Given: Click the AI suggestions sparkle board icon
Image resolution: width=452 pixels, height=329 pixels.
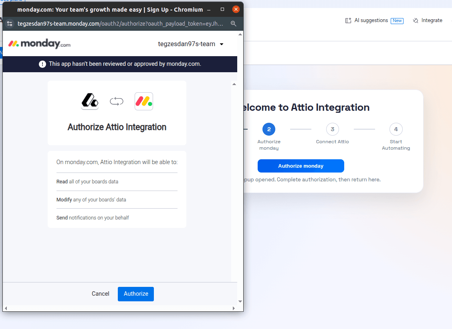Looking at the screenshot, I should (348, 20).
